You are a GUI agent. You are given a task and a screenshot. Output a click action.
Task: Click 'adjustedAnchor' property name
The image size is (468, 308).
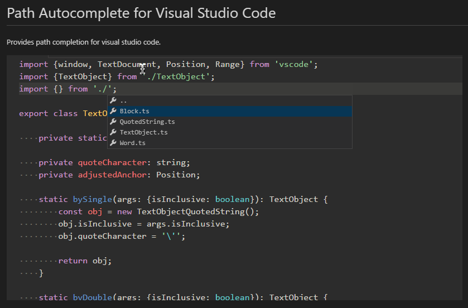[x=112, y=175]
